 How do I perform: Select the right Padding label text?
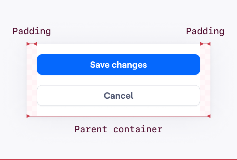point(205,32)
